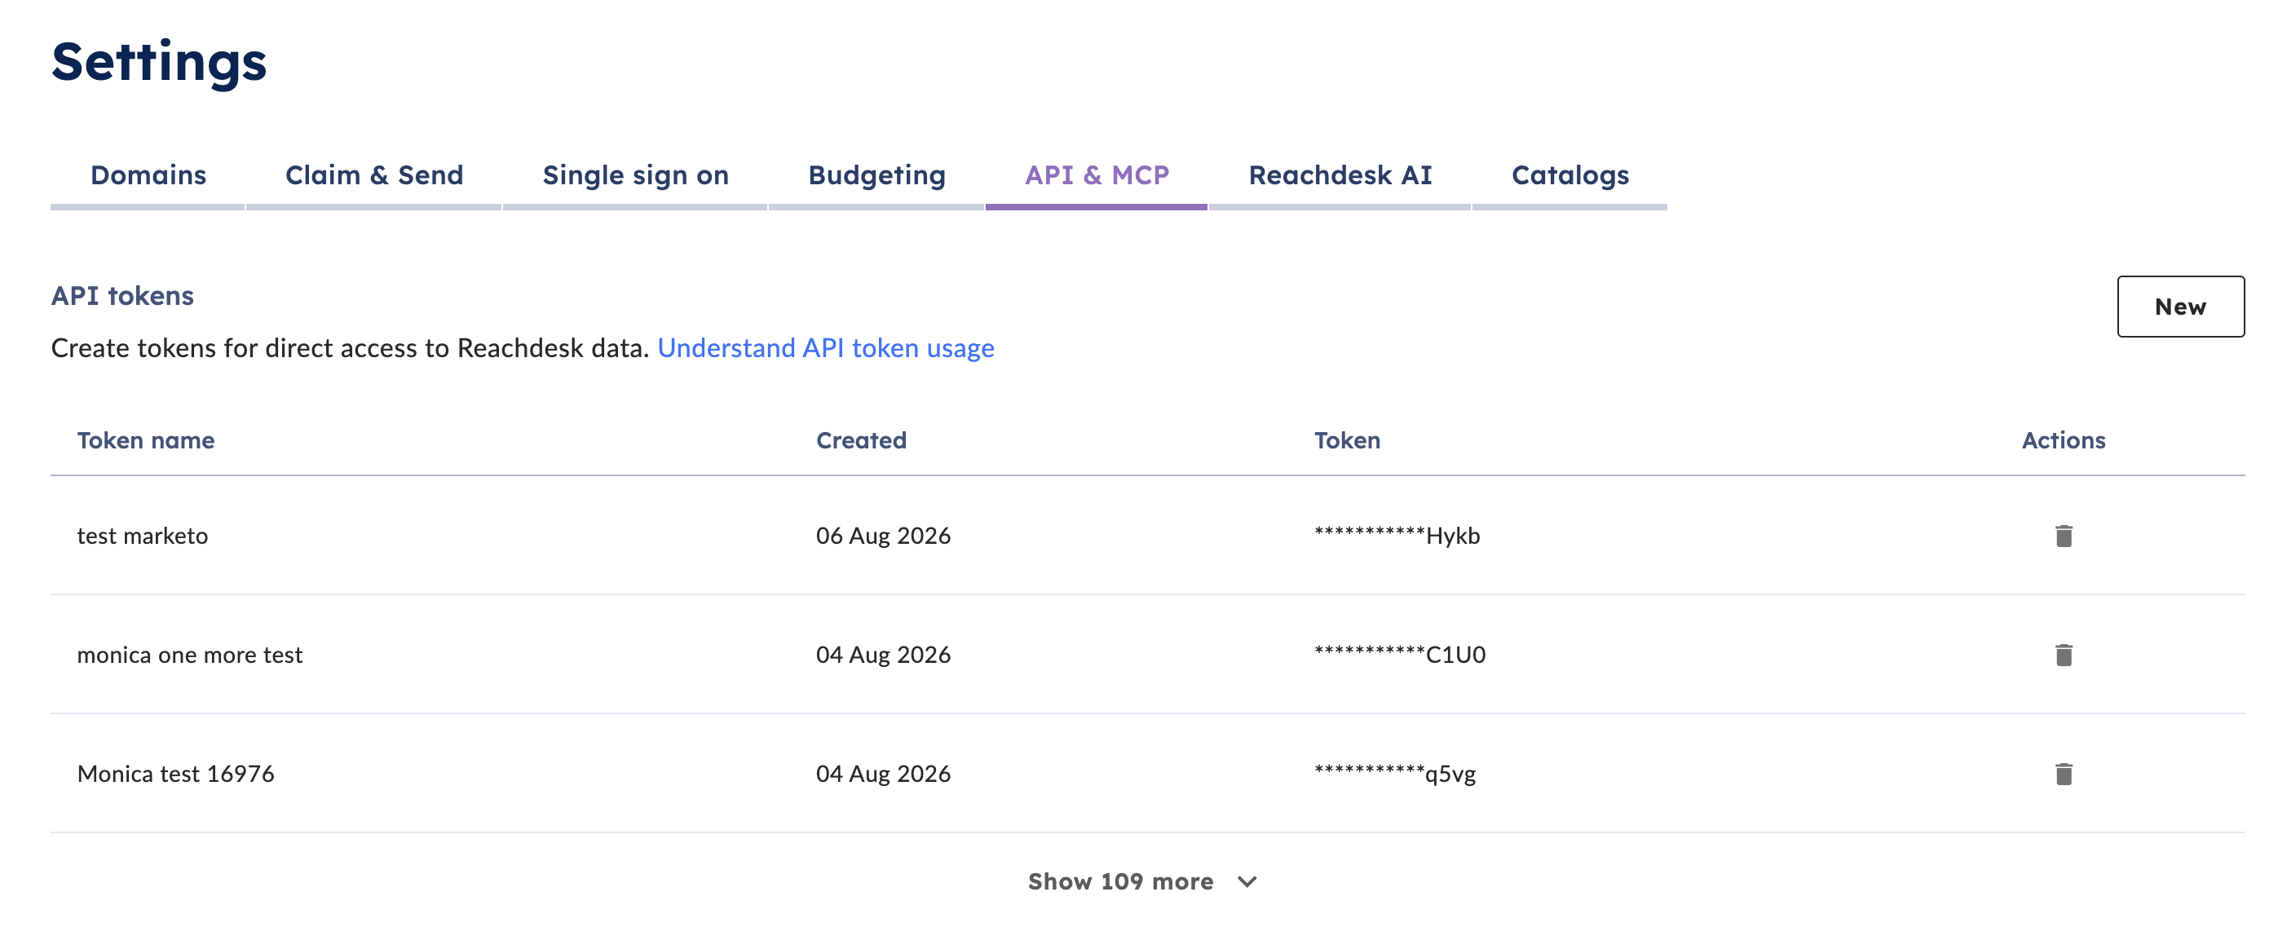The width and height of the screenshot is (2278, 936).
Task: Click the API tokens section heading
Action: tap(122, 295)
